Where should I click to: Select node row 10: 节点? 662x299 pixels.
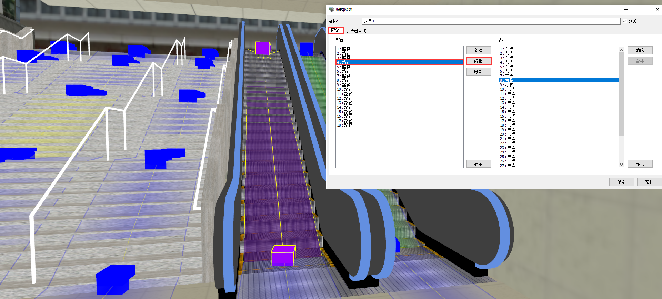(559, 89)
